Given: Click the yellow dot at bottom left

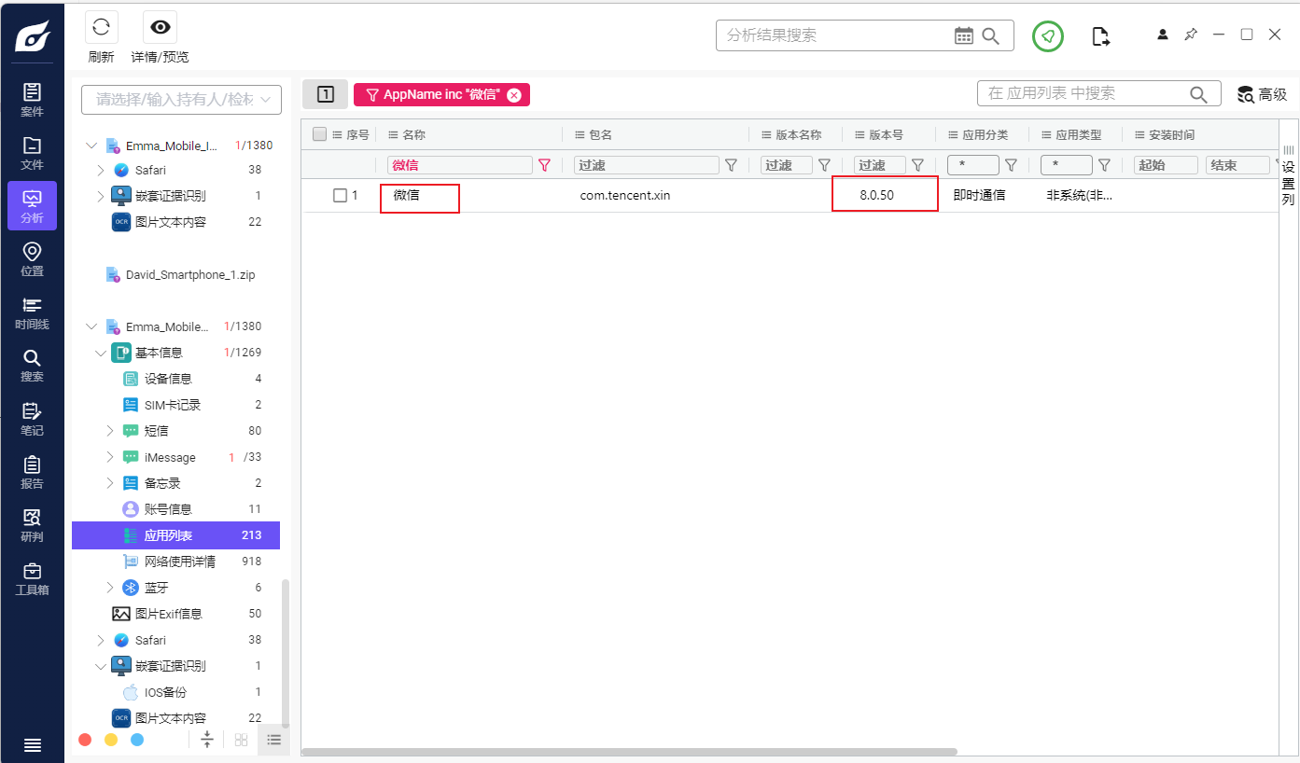Looking at the screenshot, I should point(111,740).
